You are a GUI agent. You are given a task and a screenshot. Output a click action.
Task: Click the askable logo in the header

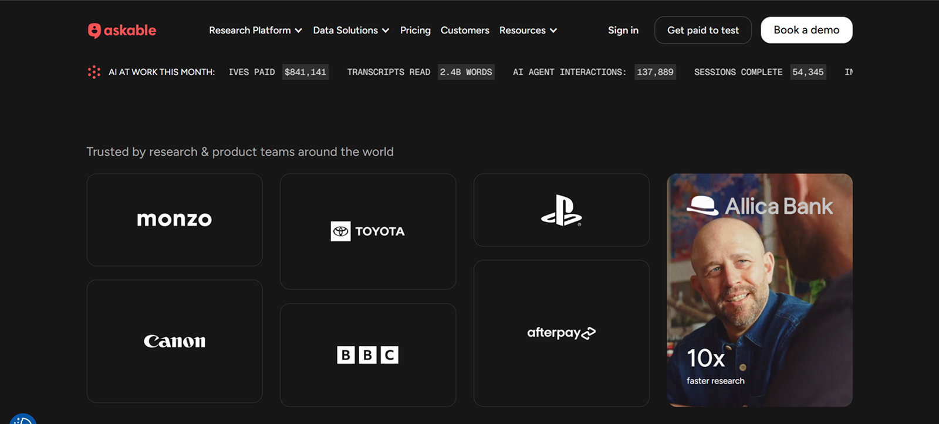(x=122, y=30)
